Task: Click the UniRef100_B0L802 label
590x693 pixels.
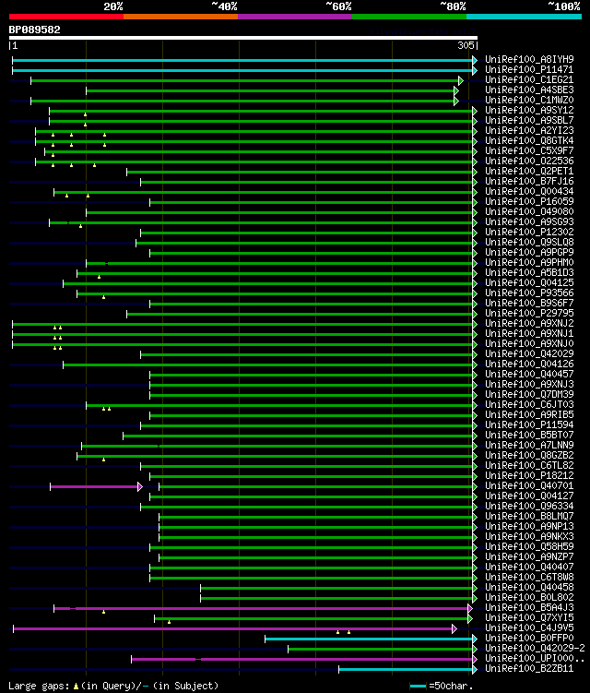Action: tap(529, 598)
